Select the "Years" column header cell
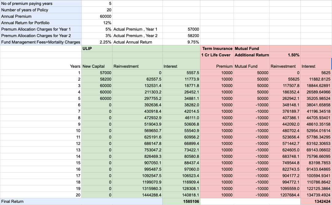Image resolution: width=332 pixels, height=205 pixels. pos(41,66)
